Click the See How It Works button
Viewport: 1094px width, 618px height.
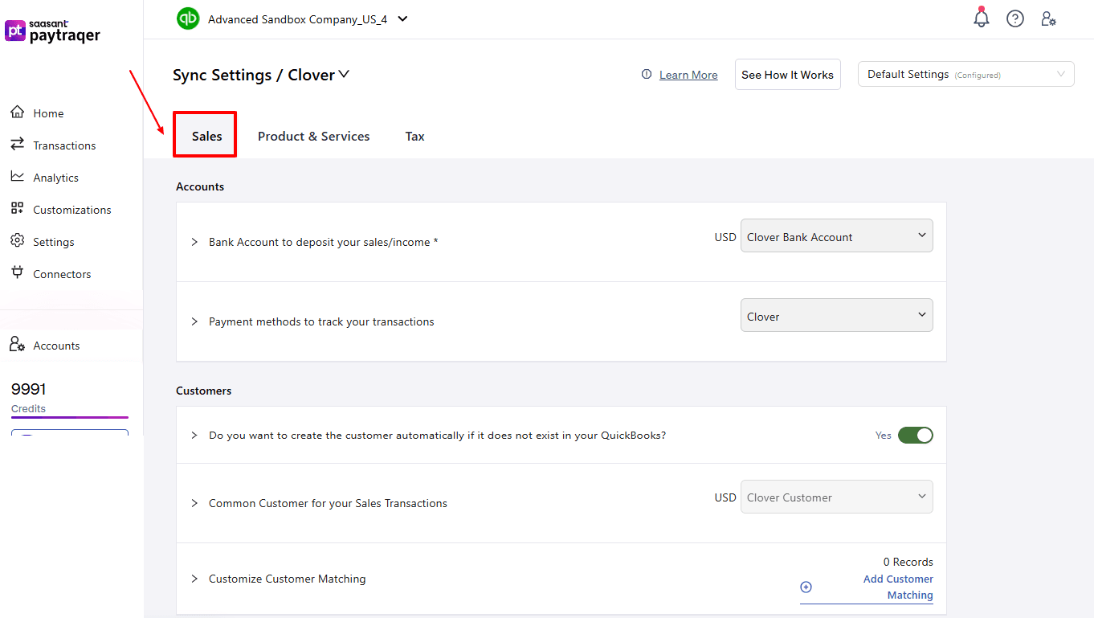(x=787, y=75)
